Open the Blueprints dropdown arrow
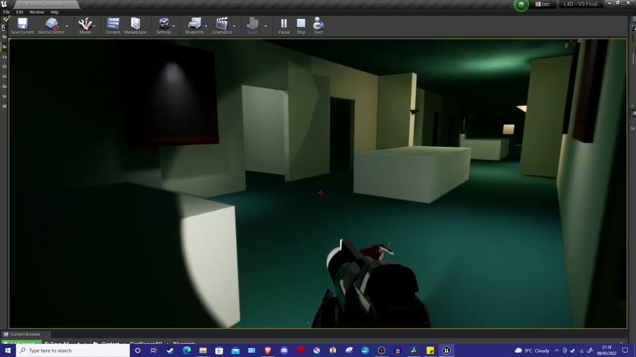The height and width of the screenshot is (357, 636). 205,27
